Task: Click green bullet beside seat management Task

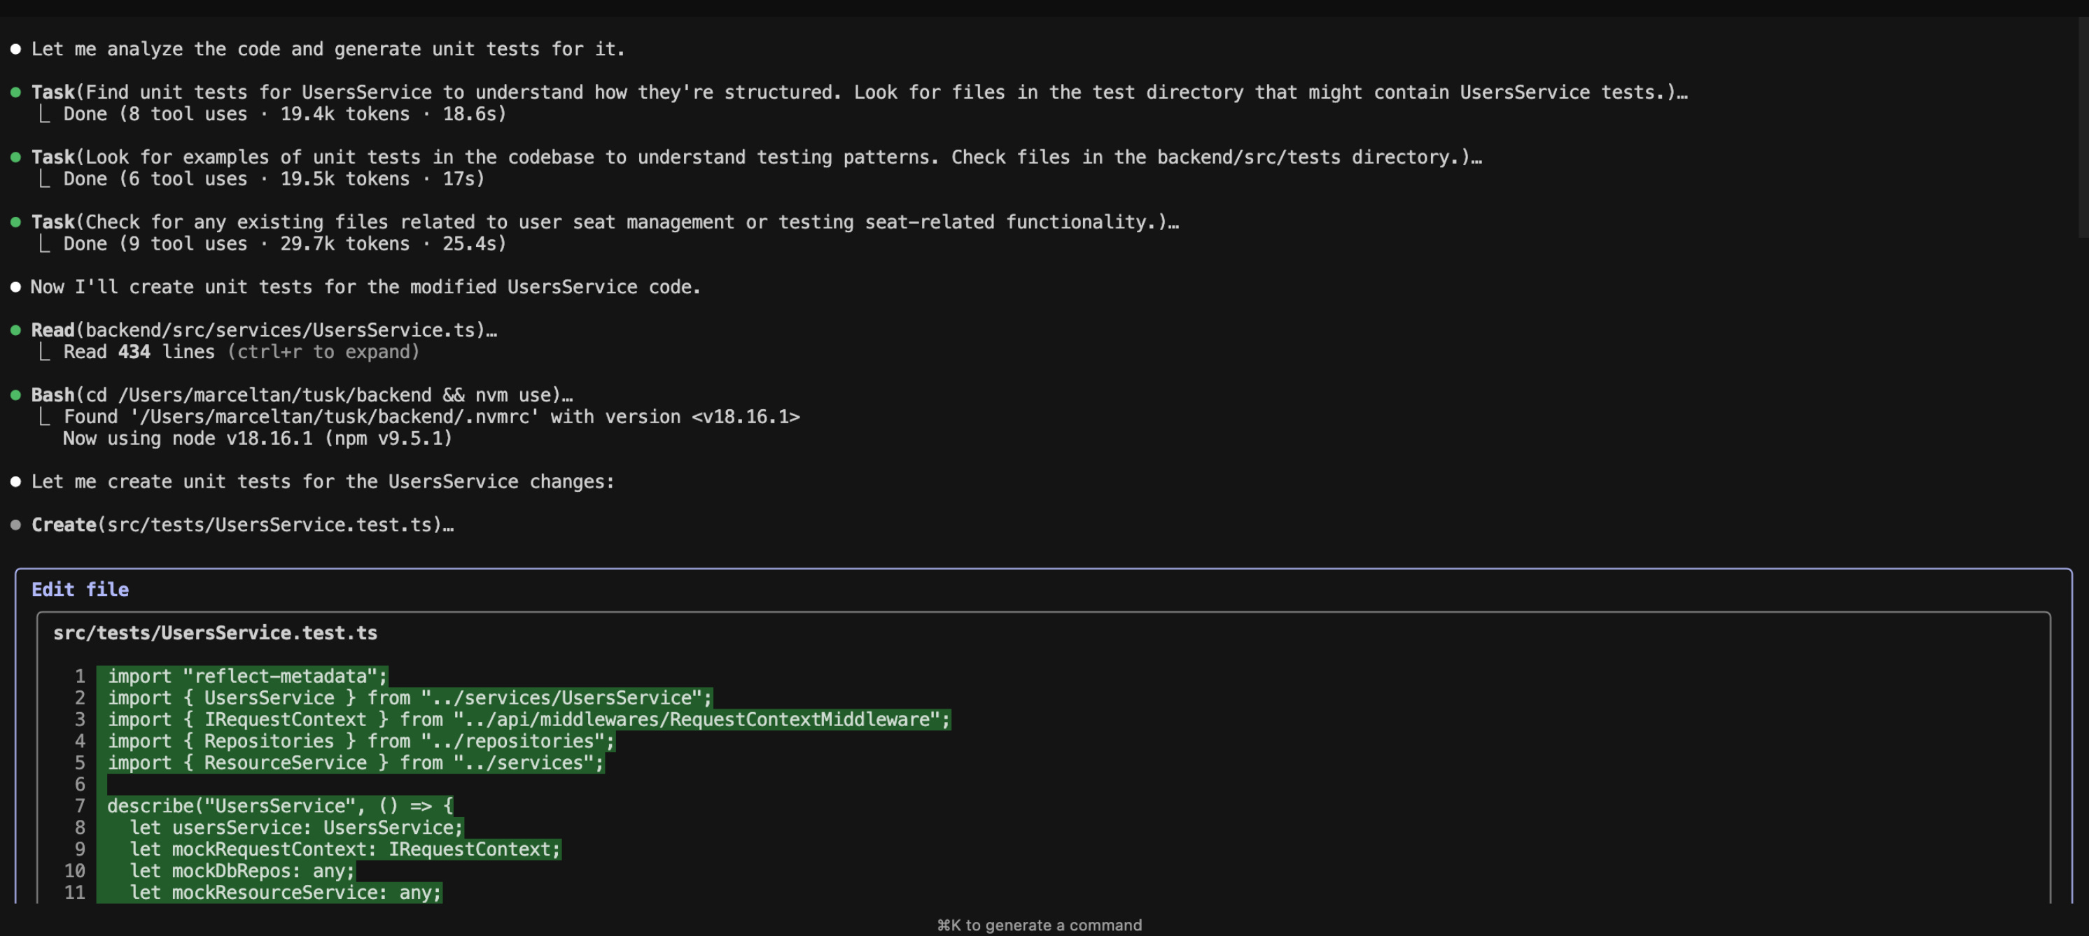Action: click(15, 222)
